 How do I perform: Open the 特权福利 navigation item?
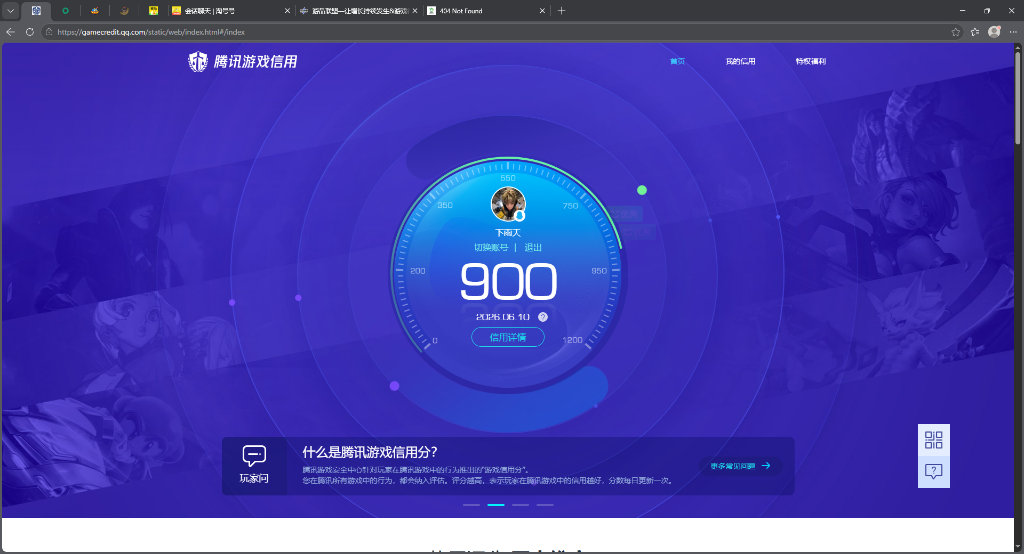[x=811, y=61]
